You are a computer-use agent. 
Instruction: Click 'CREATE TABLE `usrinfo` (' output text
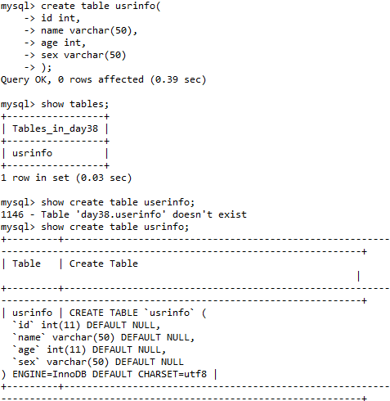click(138, 313)
